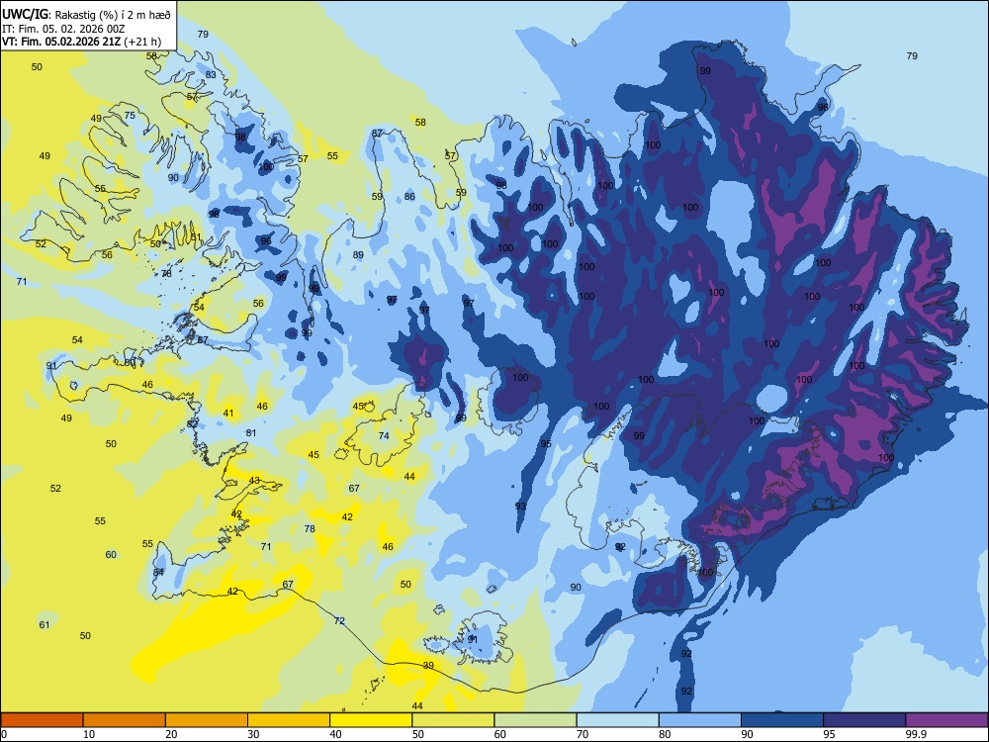Click the humidity value '84' on the map
Image resolution: width=989 pixels, height=742 pixels.
tap(158, 572)
